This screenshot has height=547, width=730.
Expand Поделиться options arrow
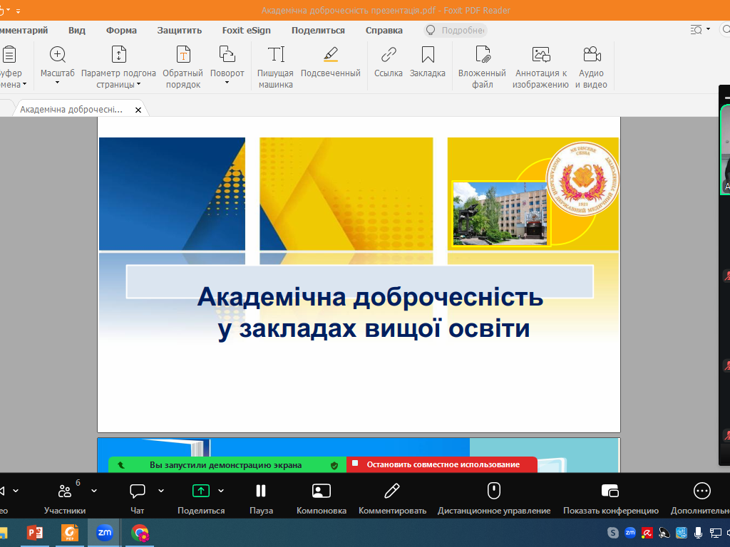coord(221,491)
